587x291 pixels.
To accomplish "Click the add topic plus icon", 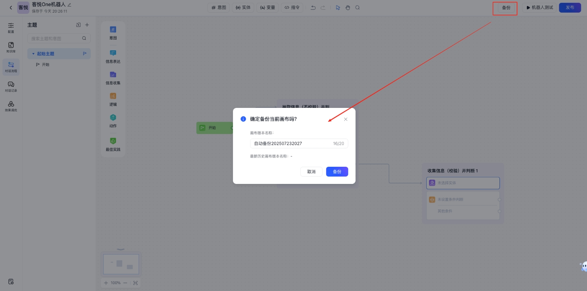I will [87, 25].
